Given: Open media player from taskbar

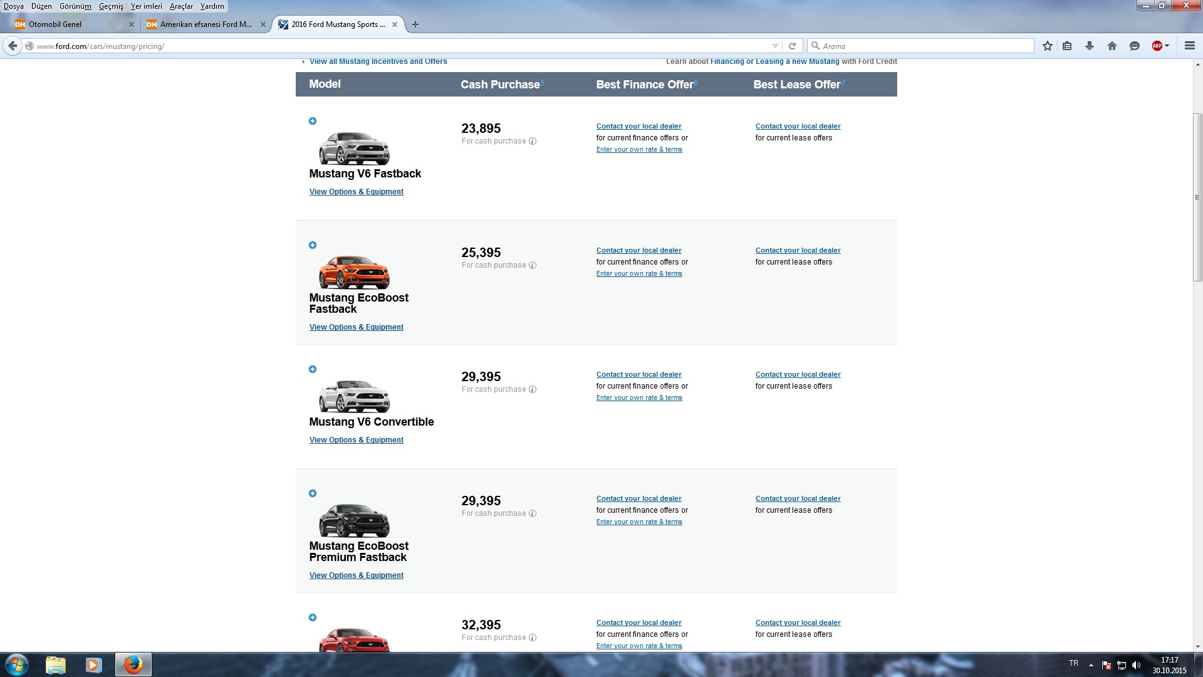Looking at the screenshot, I should [x=94, y=664].
